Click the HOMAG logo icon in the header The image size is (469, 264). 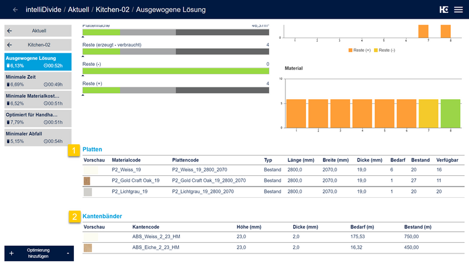click(444, 10)
